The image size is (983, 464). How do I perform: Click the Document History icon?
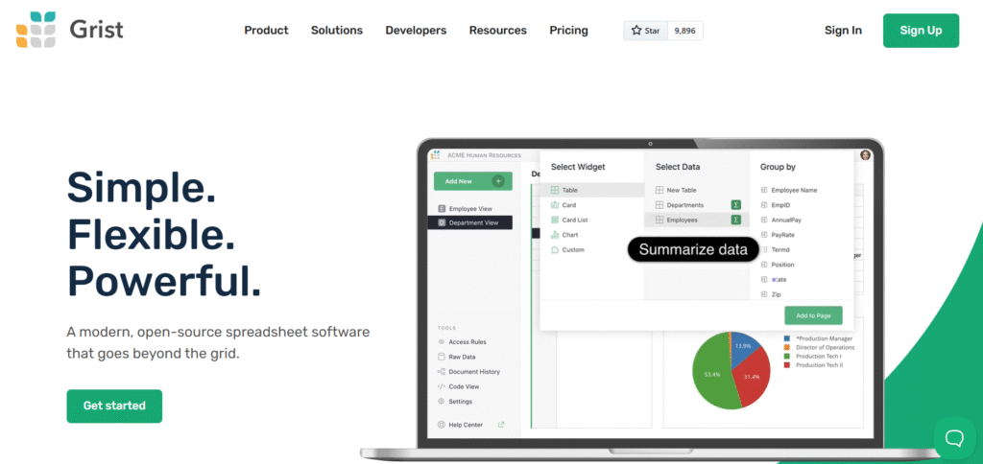pyautogui.click(x=442, y=372)
